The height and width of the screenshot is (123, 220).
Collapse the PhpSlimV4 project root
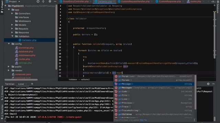pyautogui.click(x=5, y=6)
